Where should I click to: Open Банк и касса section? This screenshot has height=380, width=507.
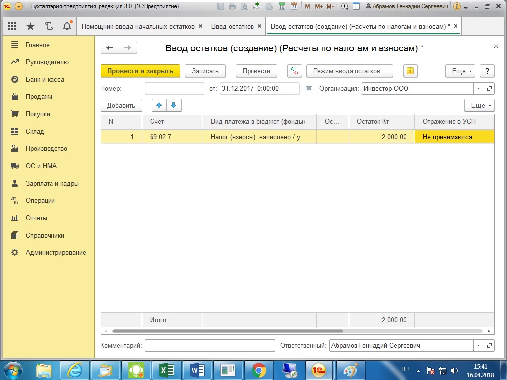click(45, 79)
